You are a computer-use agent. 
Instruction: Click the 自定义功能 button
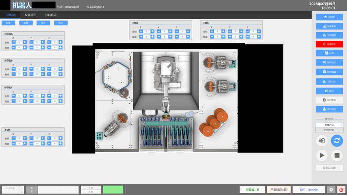(329, 168)
